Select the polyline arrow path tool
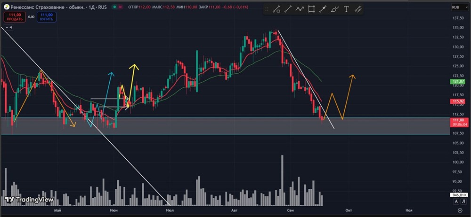This screenshot has height=217, width=471. (300, 9)
